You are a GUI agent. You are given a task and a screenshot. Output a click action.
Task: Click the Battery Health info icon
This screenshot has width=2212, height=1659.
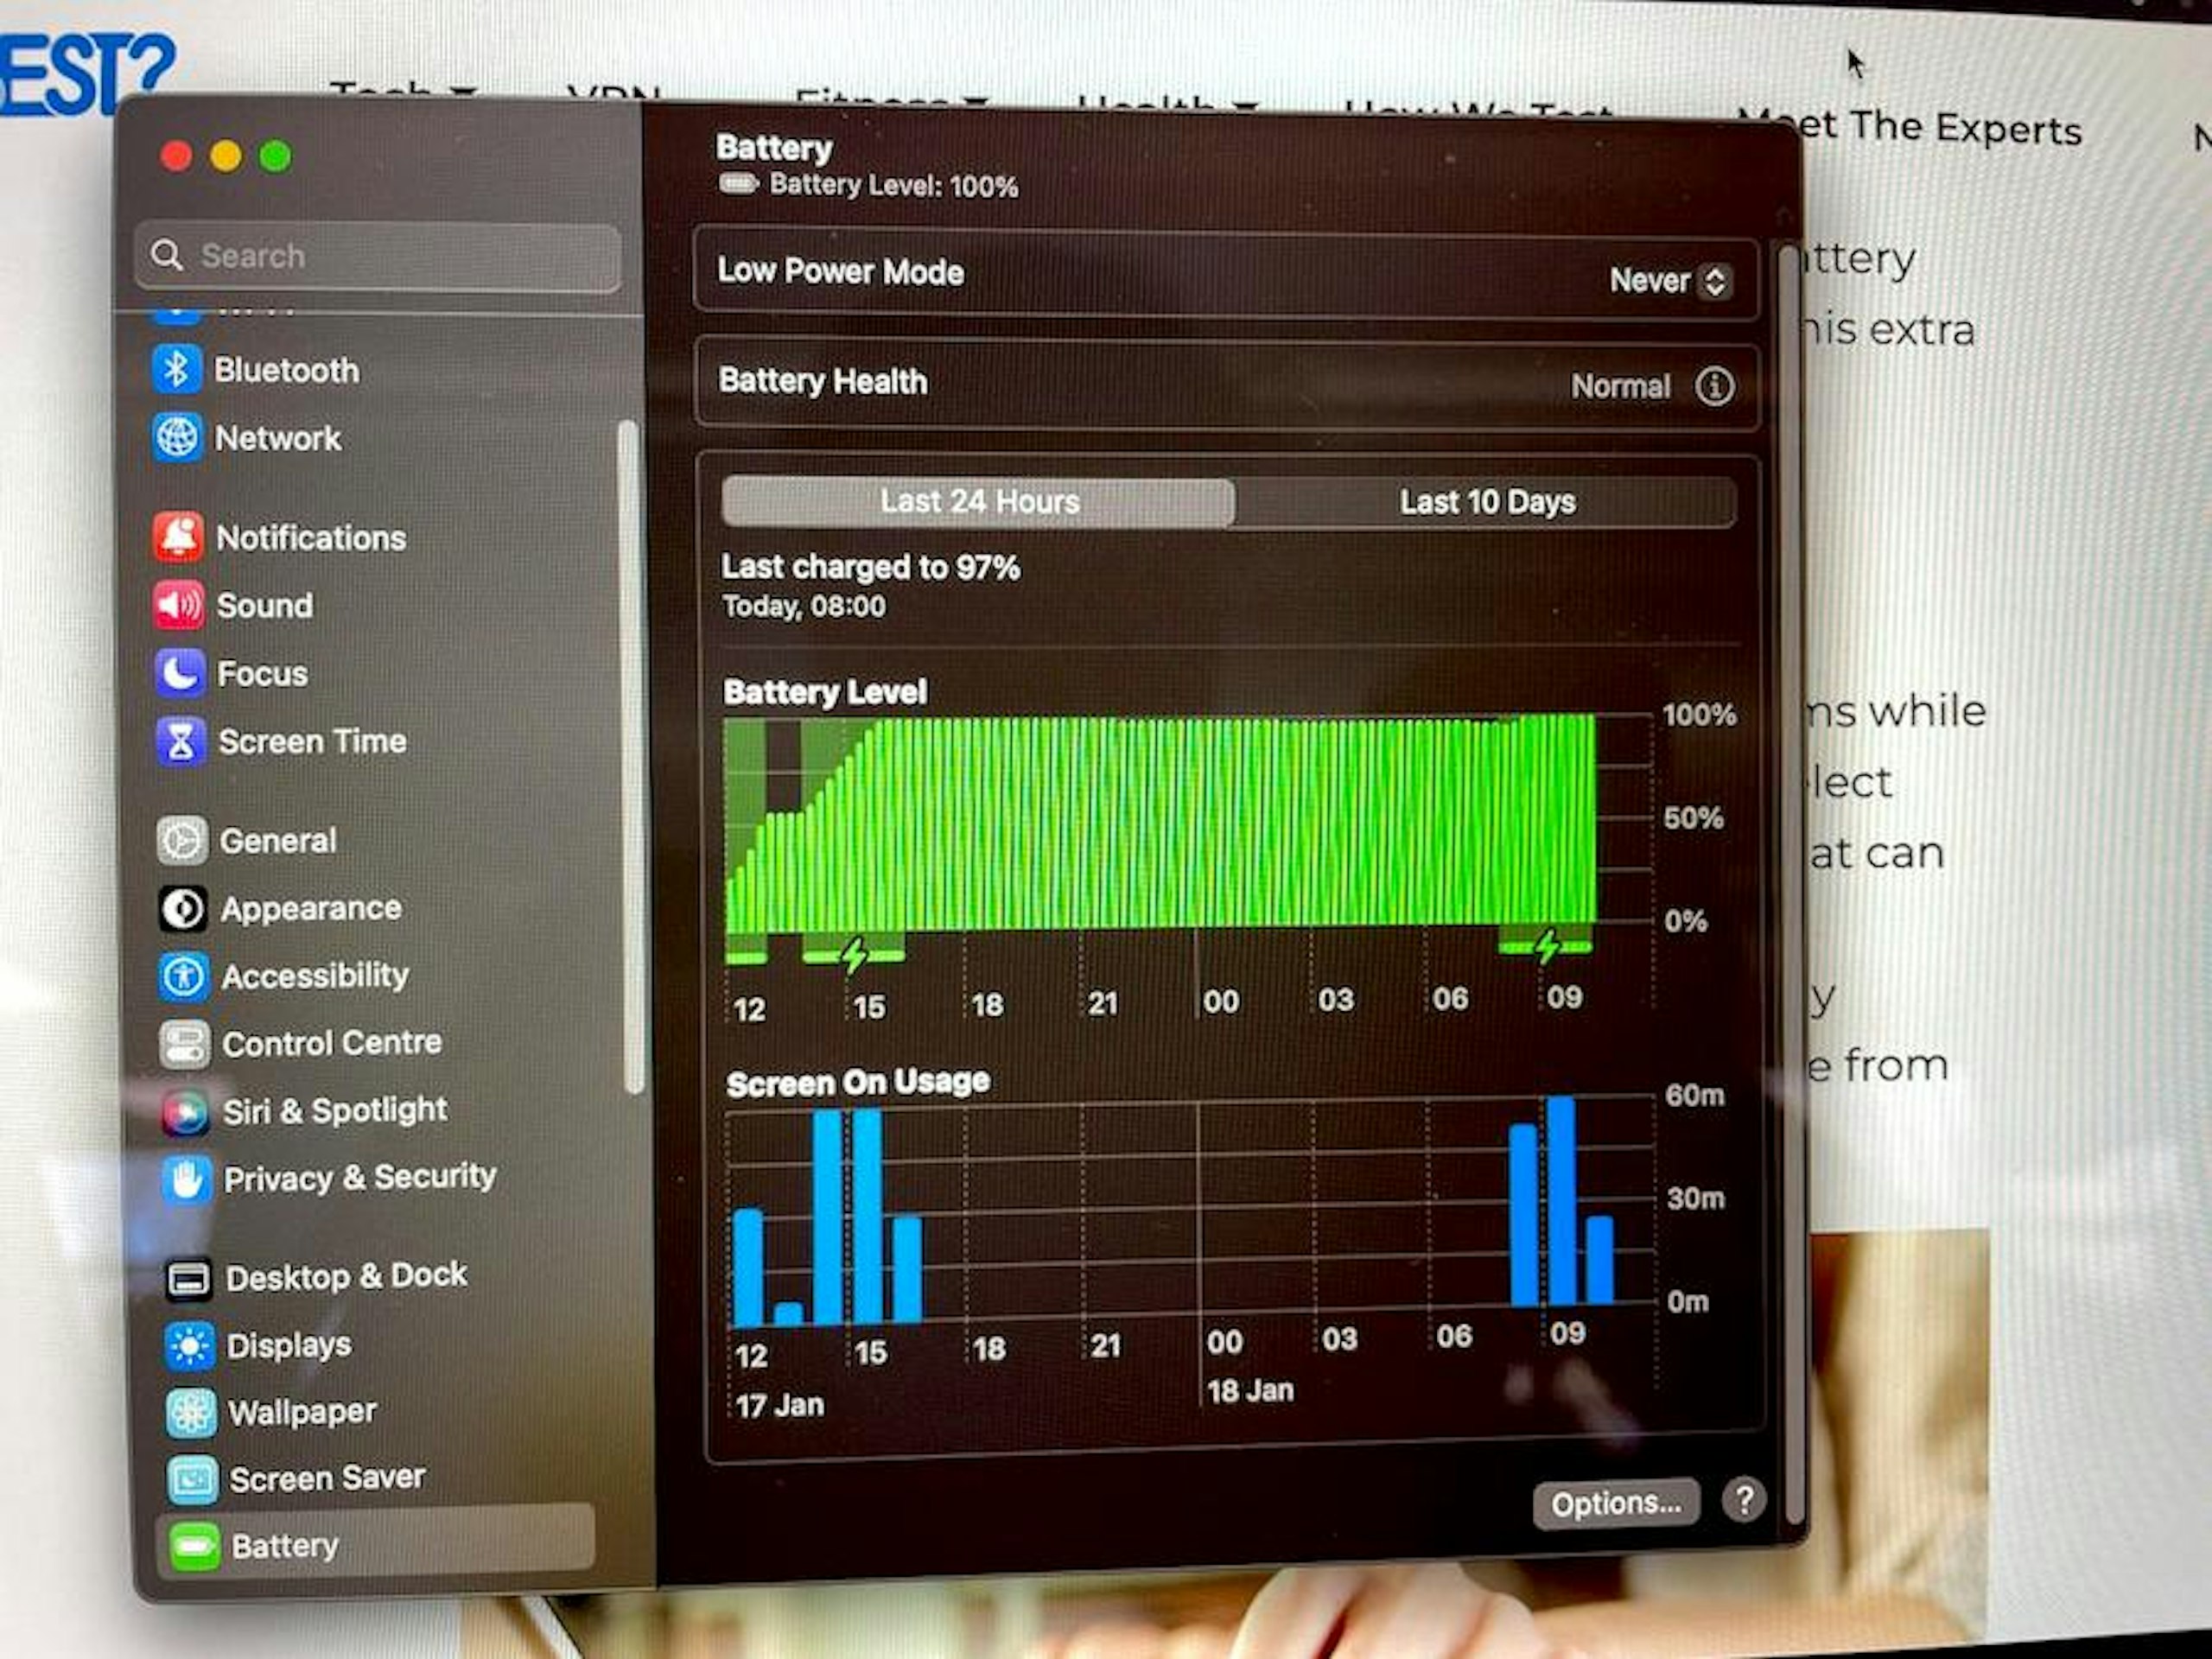(1714, 385)
